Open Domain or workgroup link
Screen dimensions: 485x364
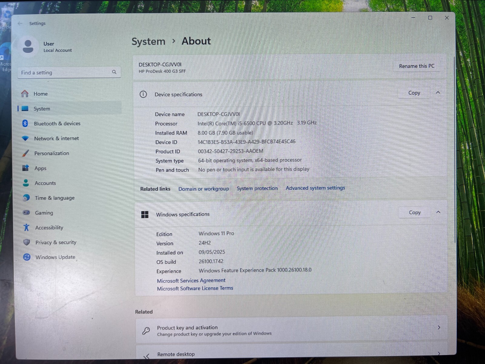(x=203, y=189)
